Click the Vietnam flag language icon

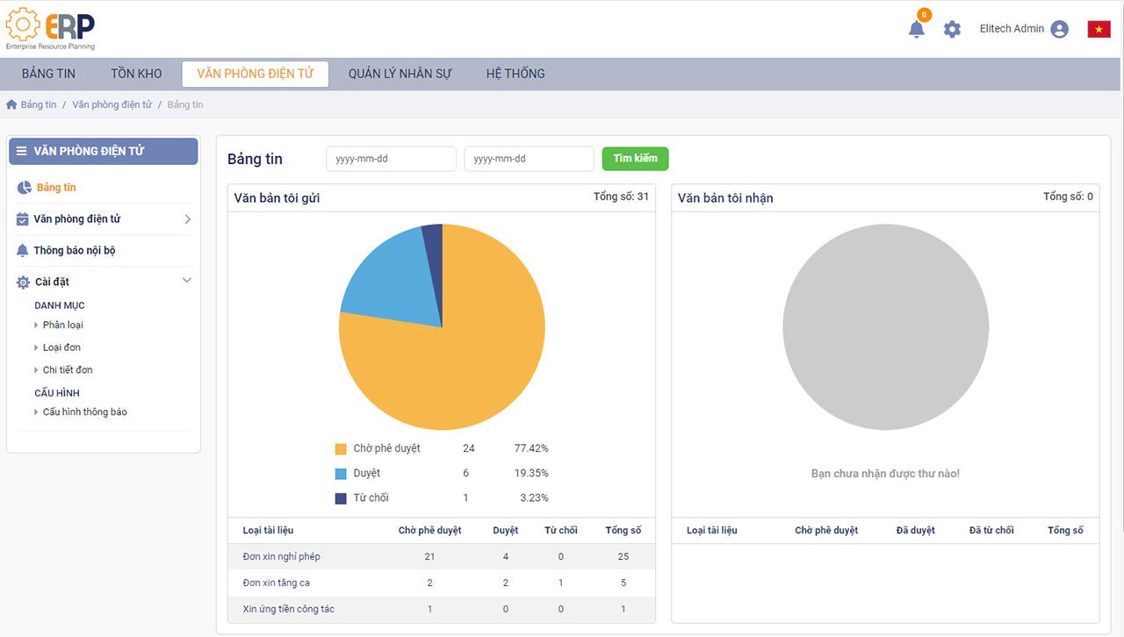pos(1099,29)
